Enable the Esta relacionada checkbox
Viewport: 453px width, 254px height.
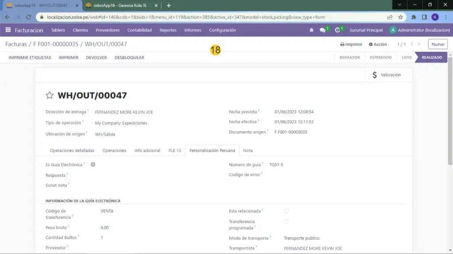(286, 211)
